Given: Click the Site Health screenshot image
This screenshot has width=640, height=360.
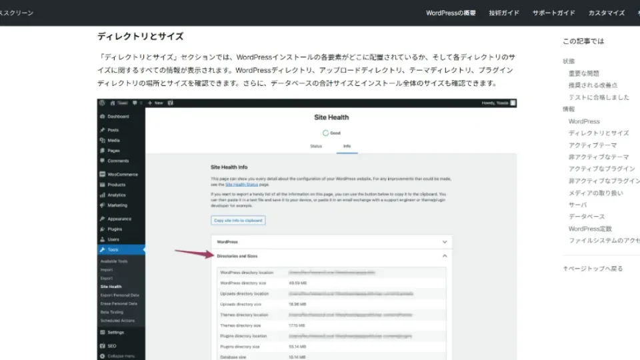Looking at the screenshot, I should 307,229.
